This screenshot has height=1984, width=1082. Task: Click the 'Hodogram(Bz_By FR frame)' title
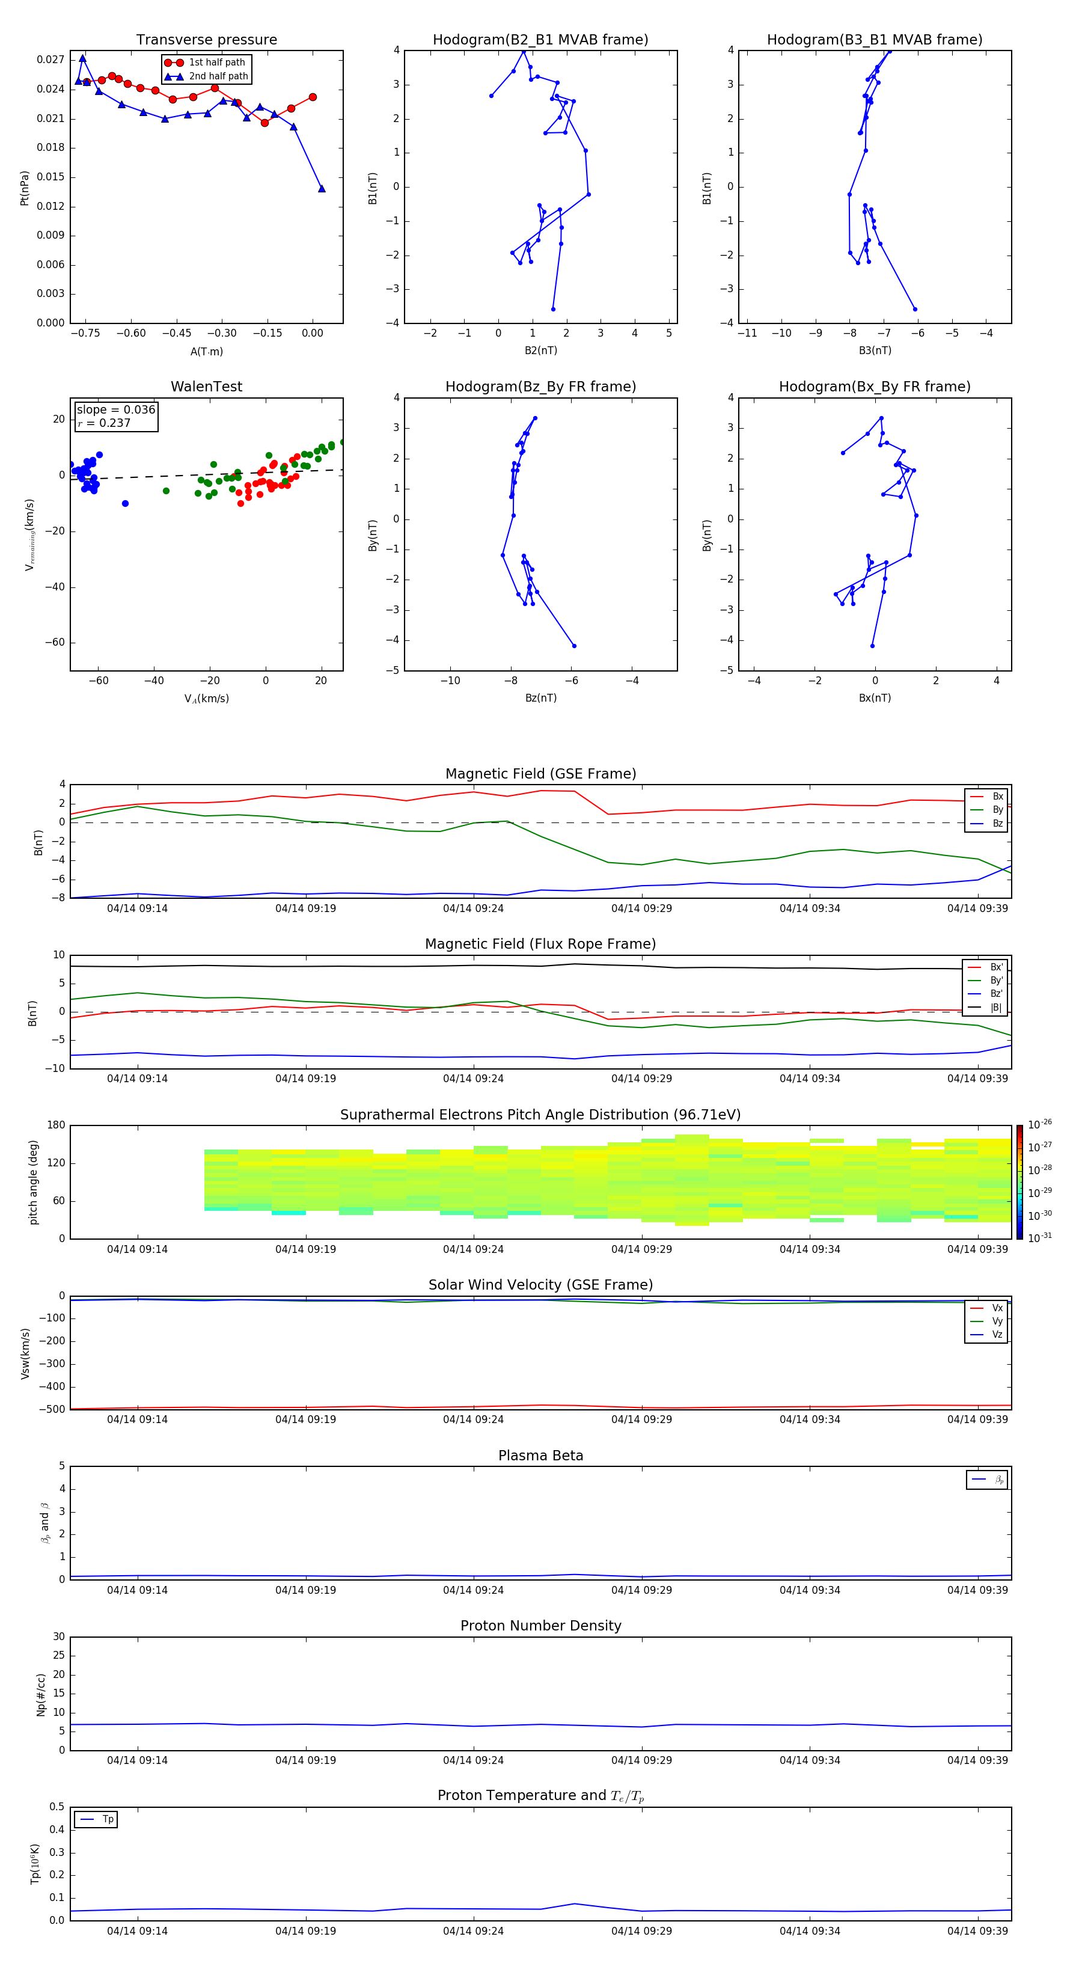tap(540, 387)
